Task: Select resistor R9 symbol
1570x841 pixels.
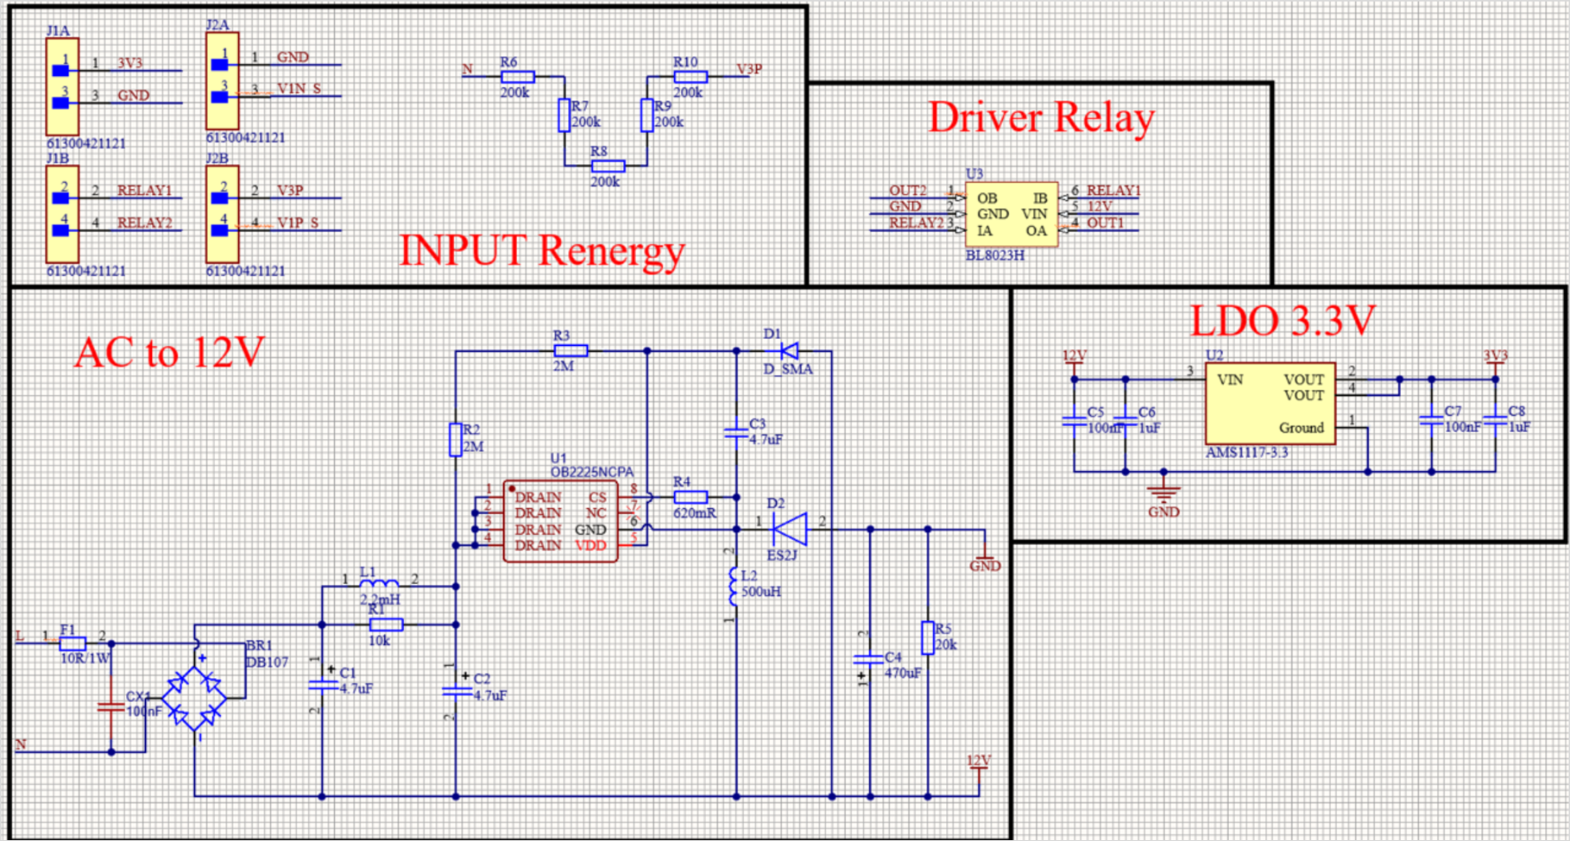Action: coord(646,115)
